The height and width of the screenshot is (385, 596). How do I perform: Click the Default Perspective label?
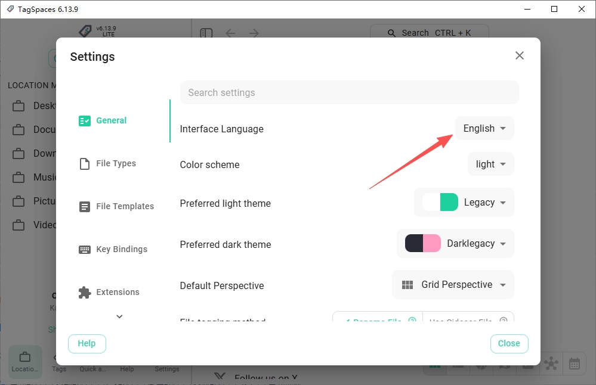(221, 285)
